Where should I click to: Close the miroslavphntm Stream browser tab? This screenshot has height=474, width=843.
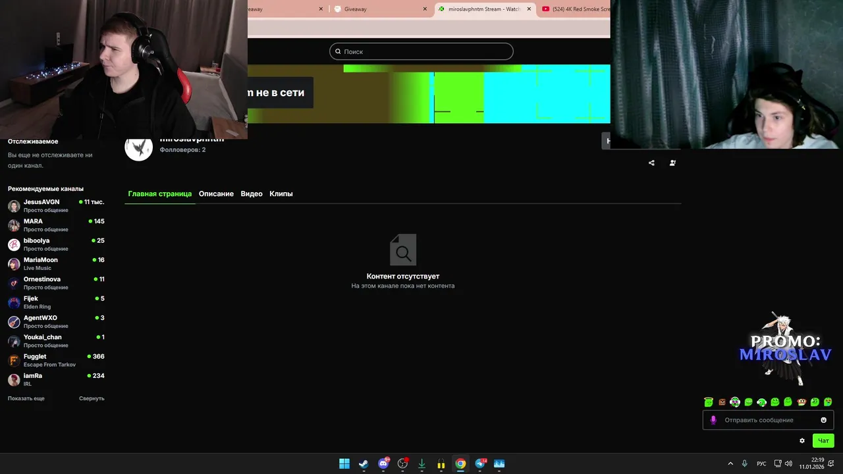coord(529,9)
